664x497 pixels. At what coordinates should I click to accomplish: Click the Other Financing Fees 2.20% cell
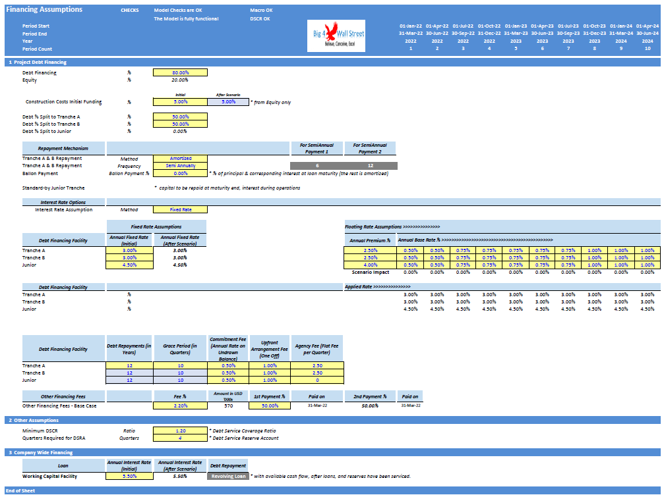181,405
